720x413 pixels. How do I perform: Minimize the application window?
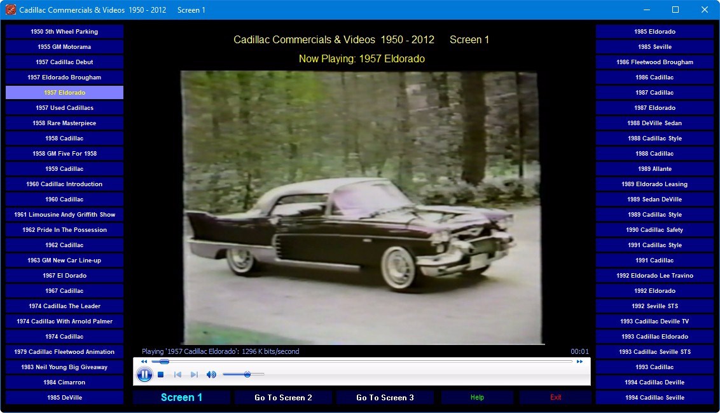646,10
